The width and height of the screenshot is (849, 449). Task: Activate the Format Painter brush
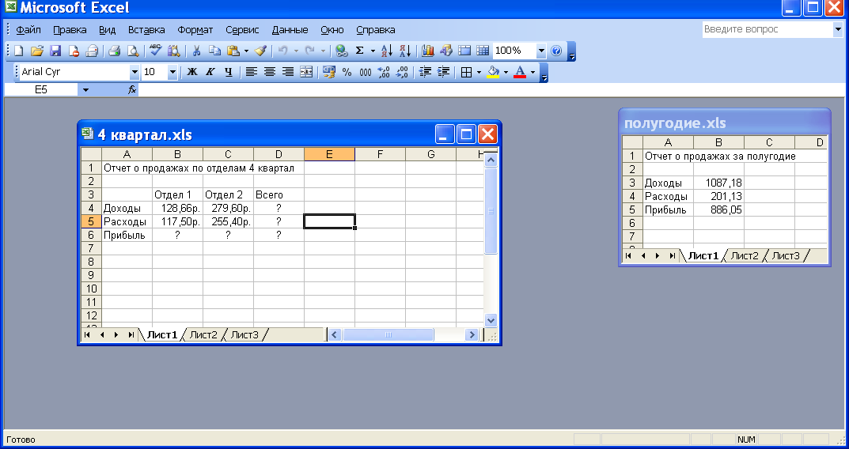[x=261, y=51]
